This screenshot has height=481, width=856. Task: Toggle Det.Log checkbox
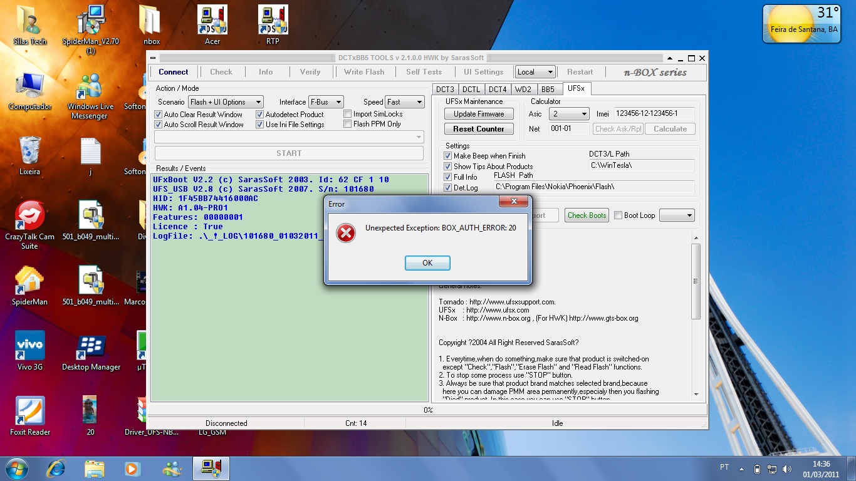[x=448, y=188]
